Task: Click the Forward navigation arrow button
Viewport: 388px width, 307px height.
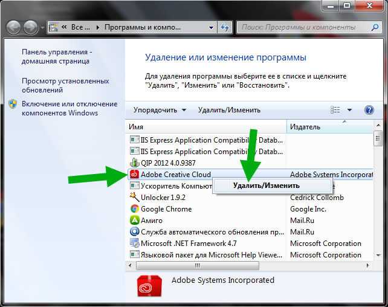Action: 31,27
